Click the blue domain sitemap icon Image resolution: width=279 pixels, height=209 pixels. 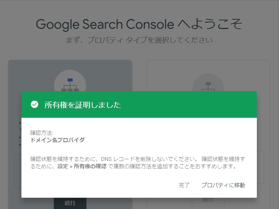(x=70, y=85)
